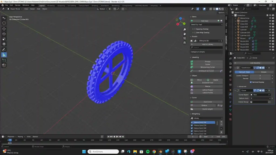276x155 pixels.
Task: Open the Object Mode dropdown
Action: pos(15,9)
